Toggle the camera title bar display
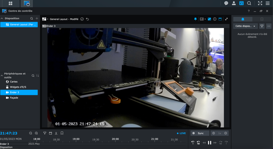This screenshot has width=273, height=149. tap(220, 19)
